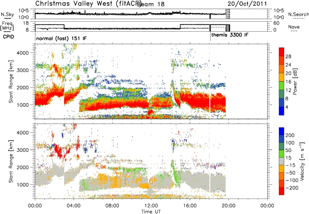This screenshot has height=214, width=309.
Task: Click the '04:00' time axis tick
Action: click(74, 206)
